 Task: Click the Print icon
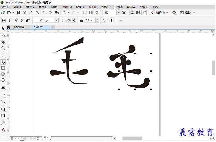37,13
